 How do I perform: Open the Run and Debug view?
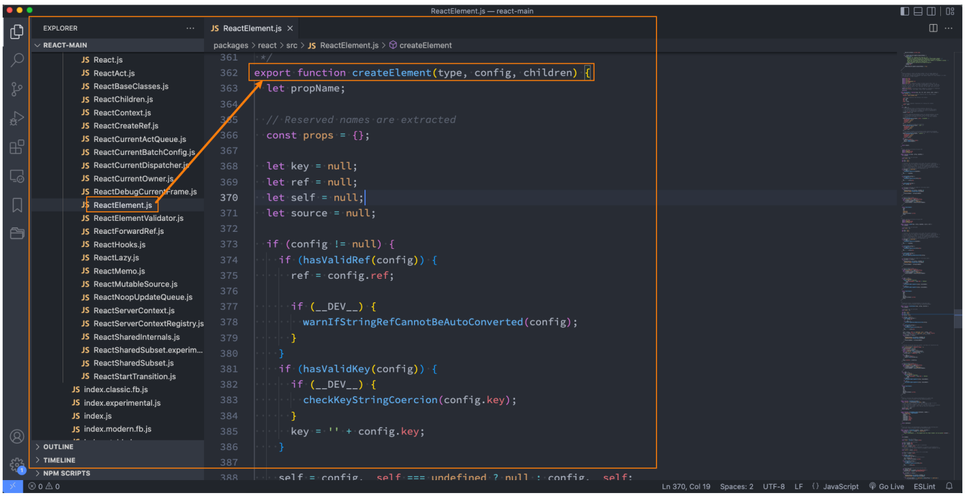[17, 119]
